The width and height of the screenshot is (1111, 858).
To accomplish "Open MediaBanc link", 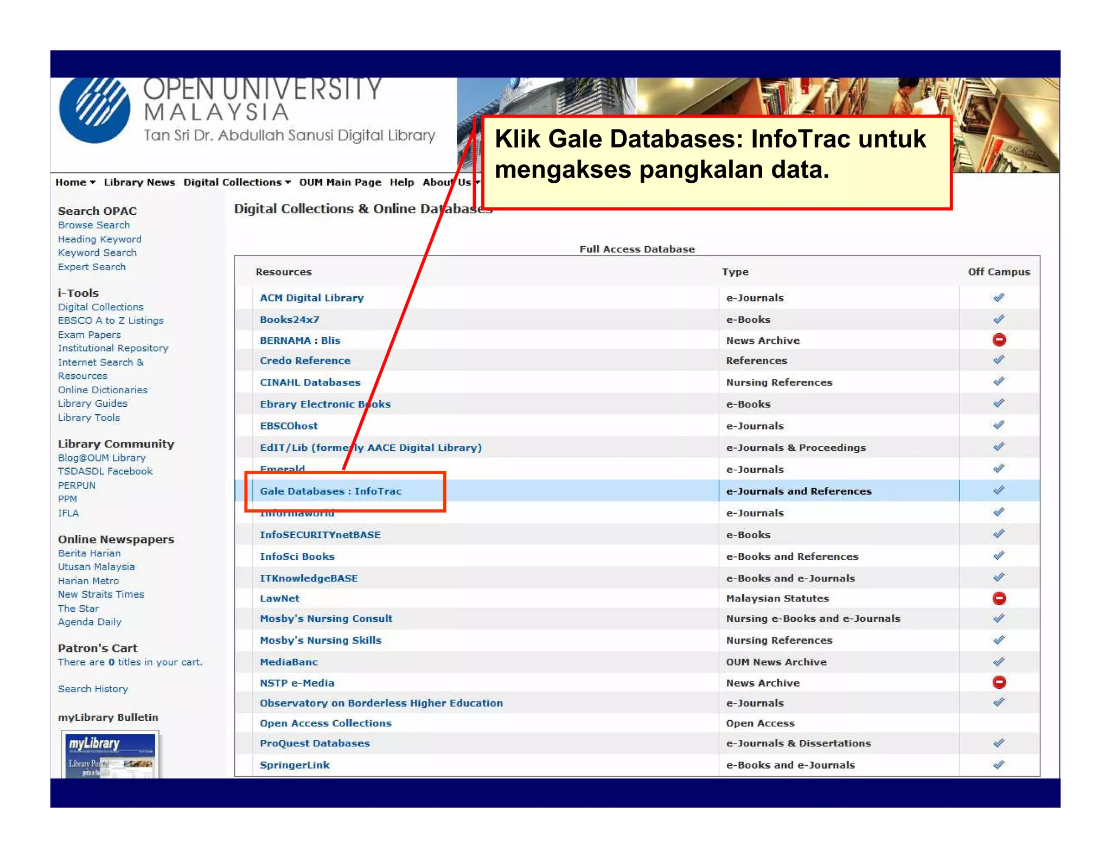I will [x=289, y=662].
